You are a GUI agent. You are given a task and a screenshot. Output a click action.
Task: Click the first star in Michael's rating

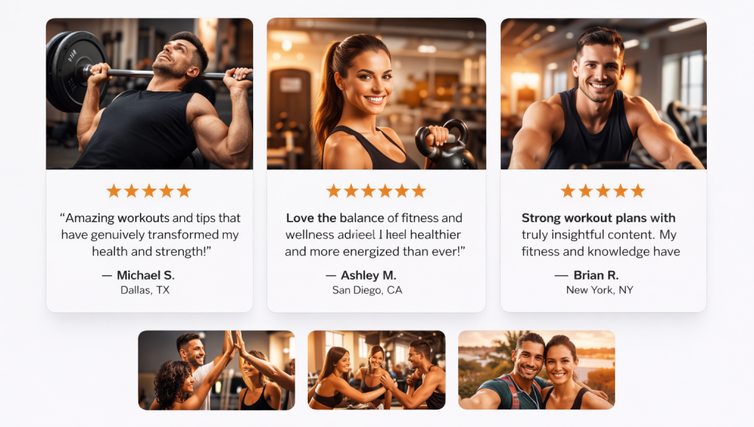(x=114, y=191)
